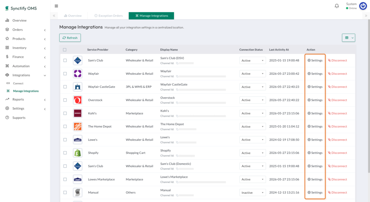Click the Manual provider logo

(x=78, y=193)
